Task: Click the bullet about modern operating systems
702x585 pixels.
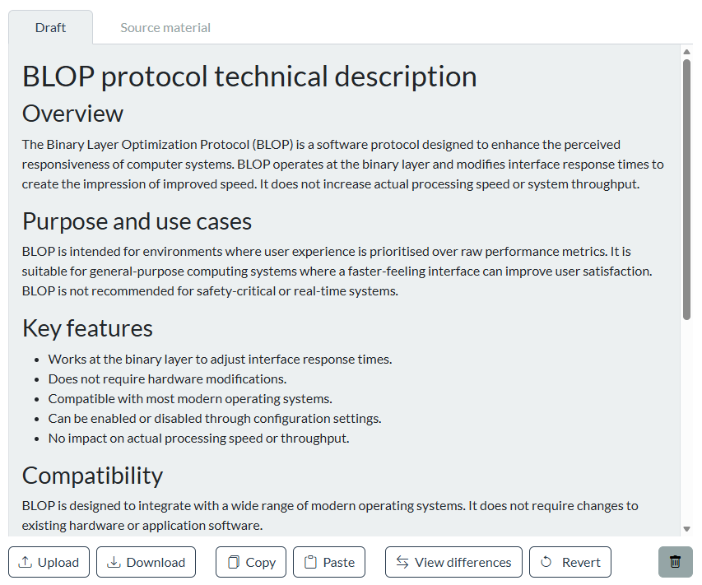Action: tap(190, 399)
